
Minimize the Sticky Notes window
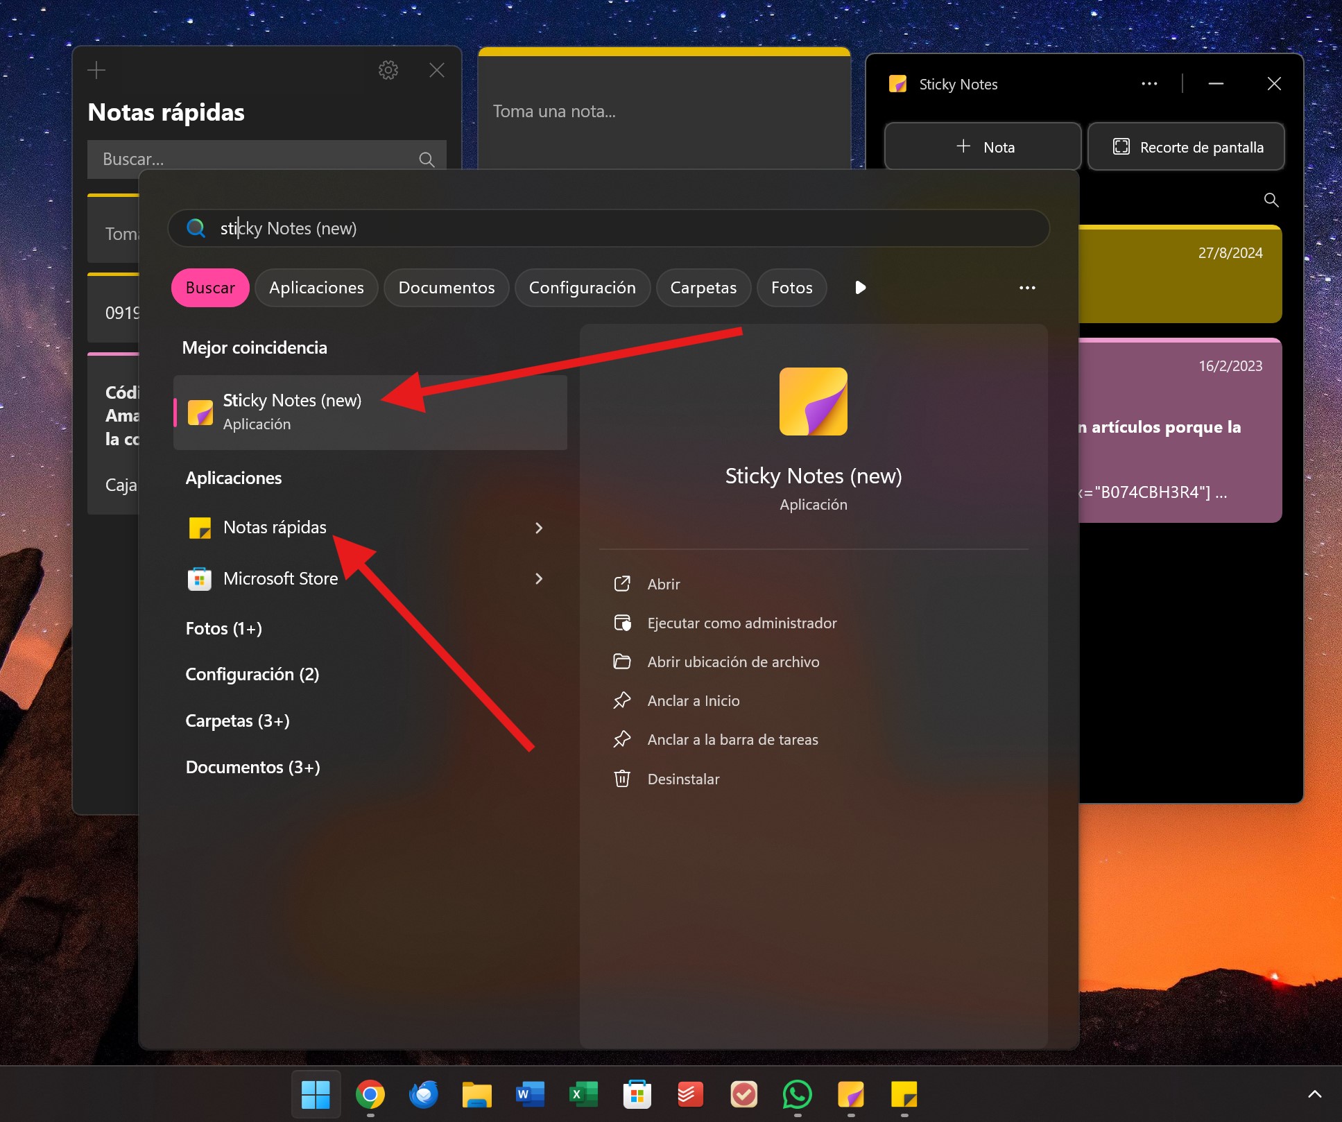pyautogui.click(x=1216, y=84)
